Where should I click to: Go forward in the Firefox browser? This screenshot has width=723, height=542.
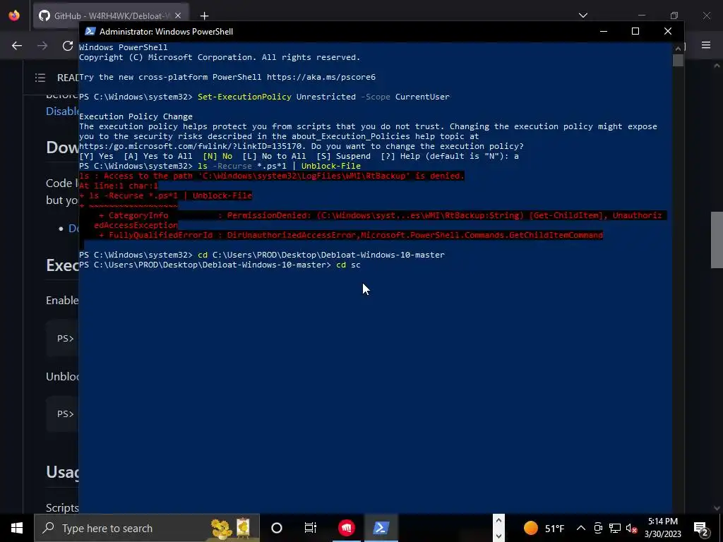click(x=42, y=46)
